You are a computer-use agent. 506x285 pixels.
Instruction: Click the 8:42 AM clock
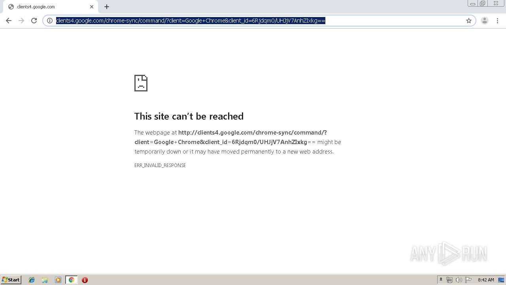pyautogui.click(x=486, y=280)
